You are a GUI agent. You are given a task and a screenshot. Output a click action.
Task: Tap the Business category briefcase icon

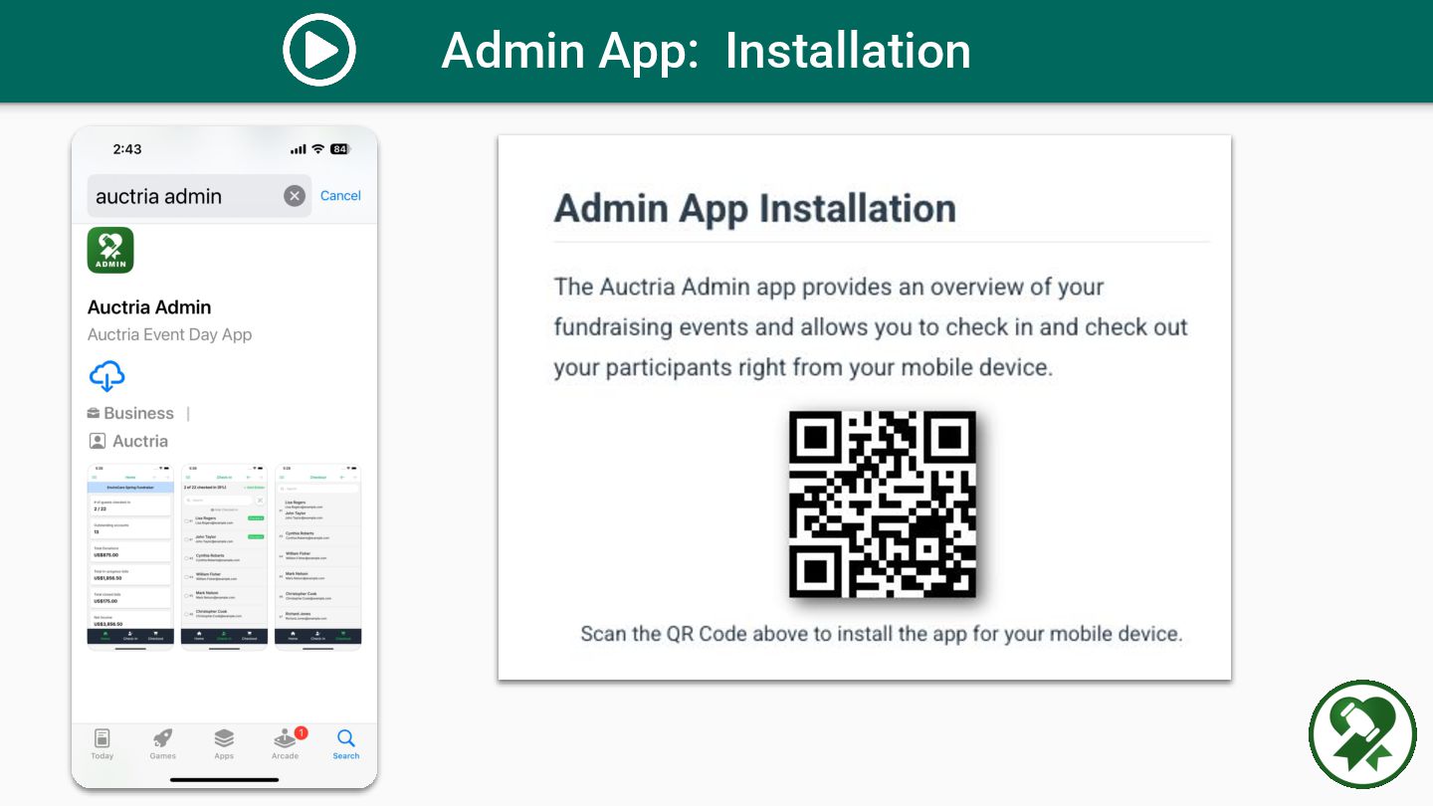[94, 413]
